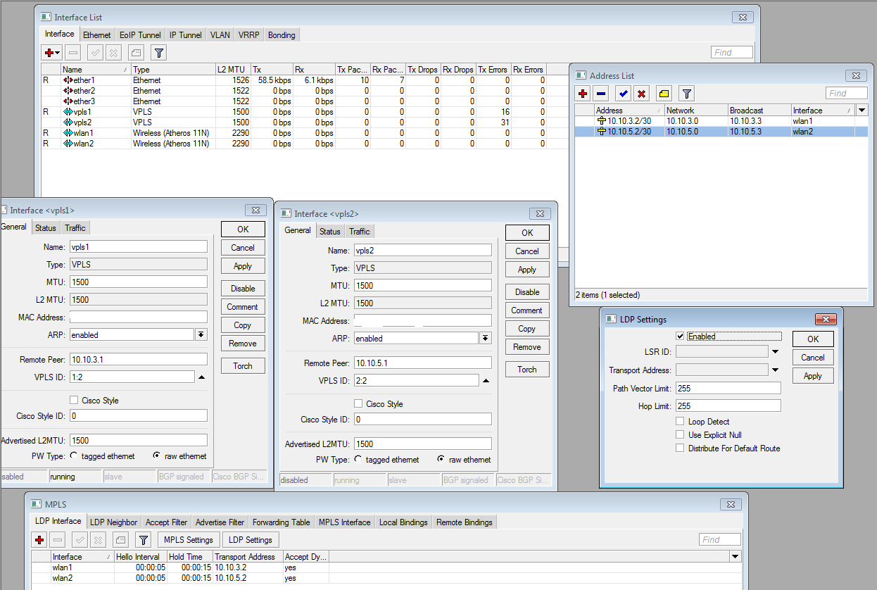The image size is (877, 590).
Task: Collapse the VPLS ID field arrow in vpls1
Action: point(202,377)
